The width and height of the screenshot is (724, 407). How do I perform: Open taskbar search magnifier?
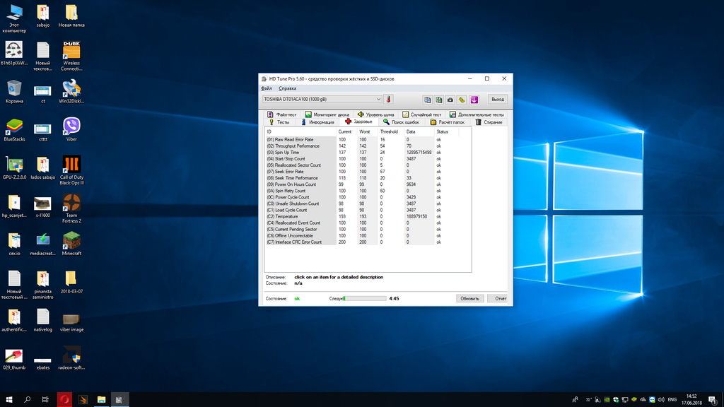[28, 400]
